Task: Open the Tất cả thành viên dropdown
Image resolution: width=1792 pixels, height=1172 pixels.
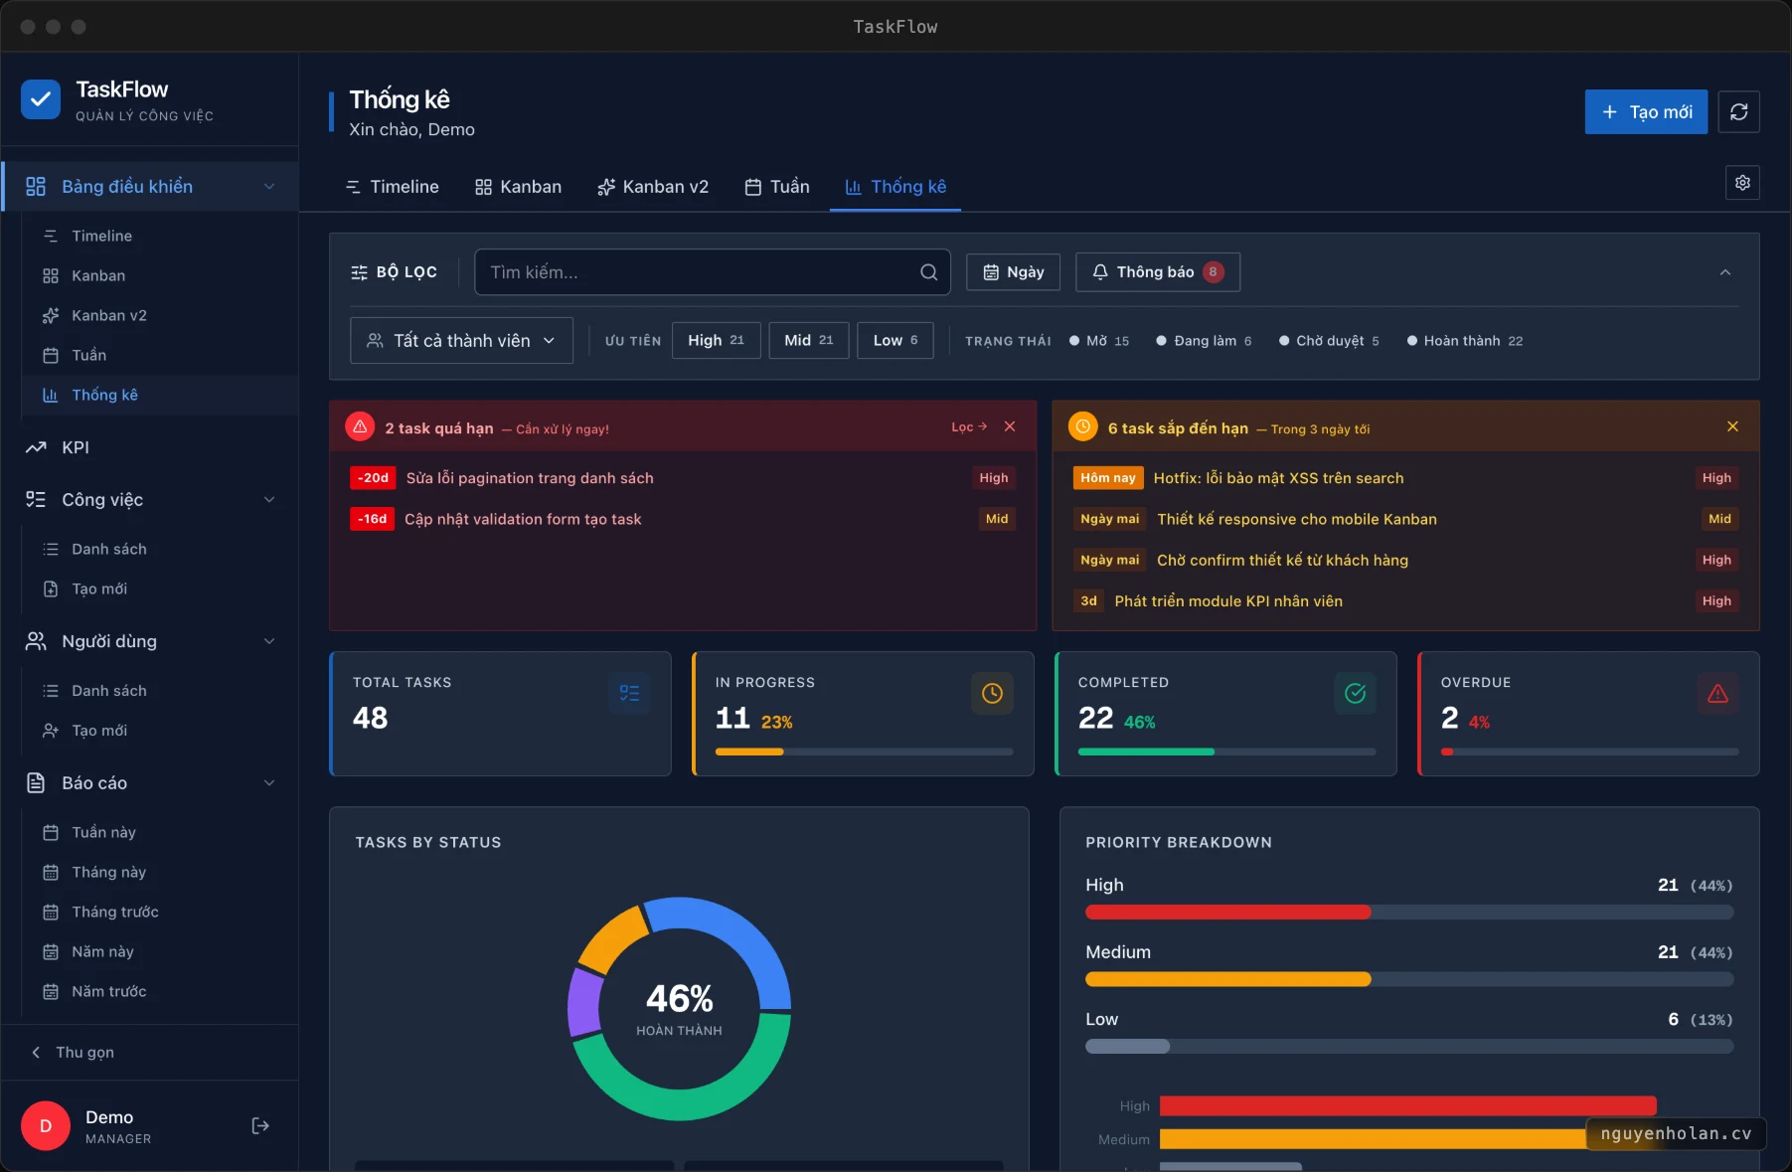Action: (x=461, y=341)
